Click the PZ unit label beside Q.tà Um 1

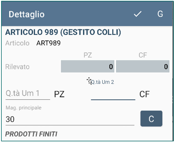pyautogui.click(x=59, y=94)
